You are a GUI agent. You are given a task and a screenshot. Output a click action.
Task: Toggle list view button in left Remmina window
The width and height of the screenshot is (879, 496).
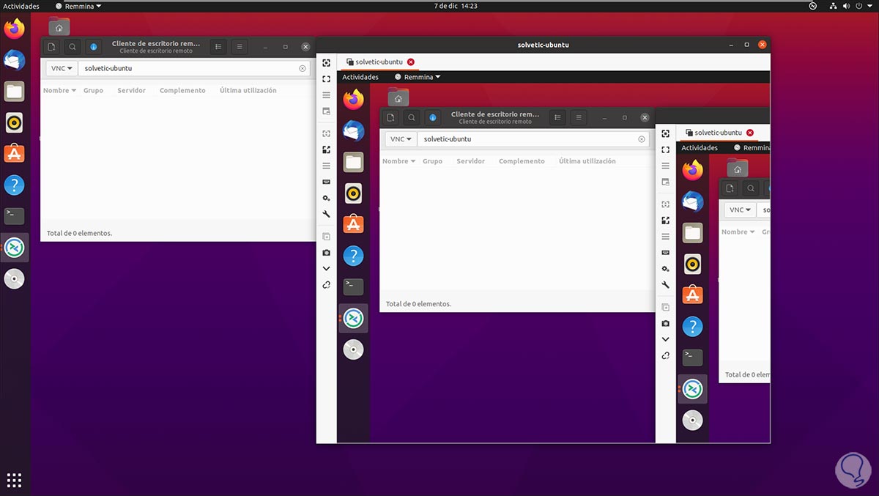click(218, 47)
